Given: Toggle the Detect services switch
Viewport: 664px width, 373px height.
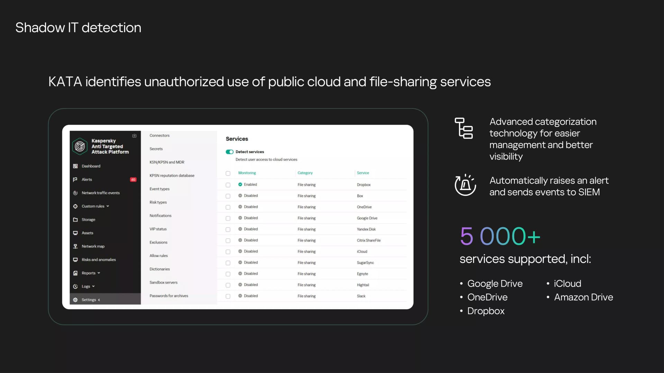Looking at the screenshot, I should pyautogui.click(x=230, y=152).
